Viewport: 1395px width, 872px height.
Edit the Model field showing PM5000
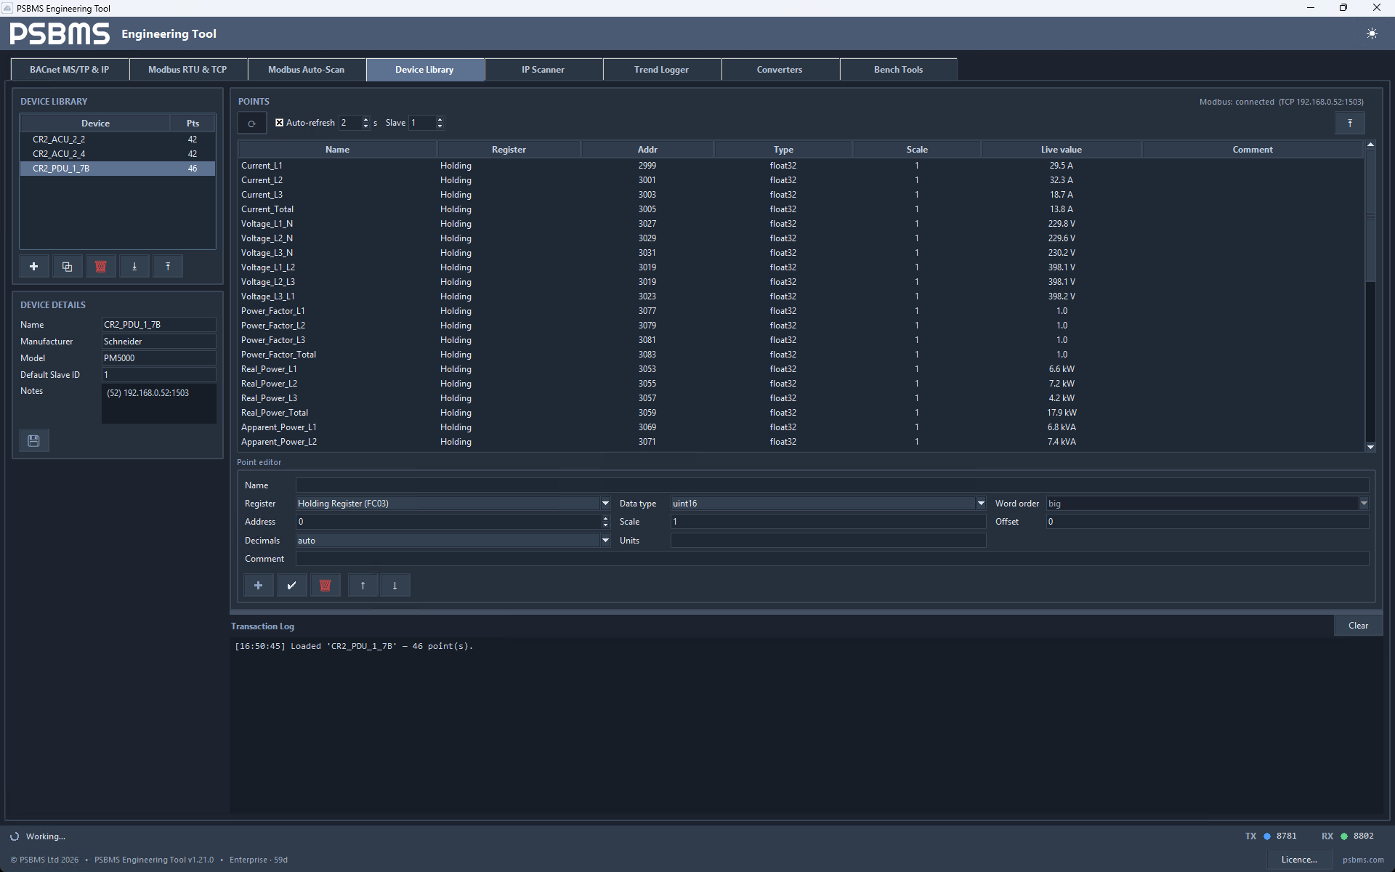(x=158, y=358)
